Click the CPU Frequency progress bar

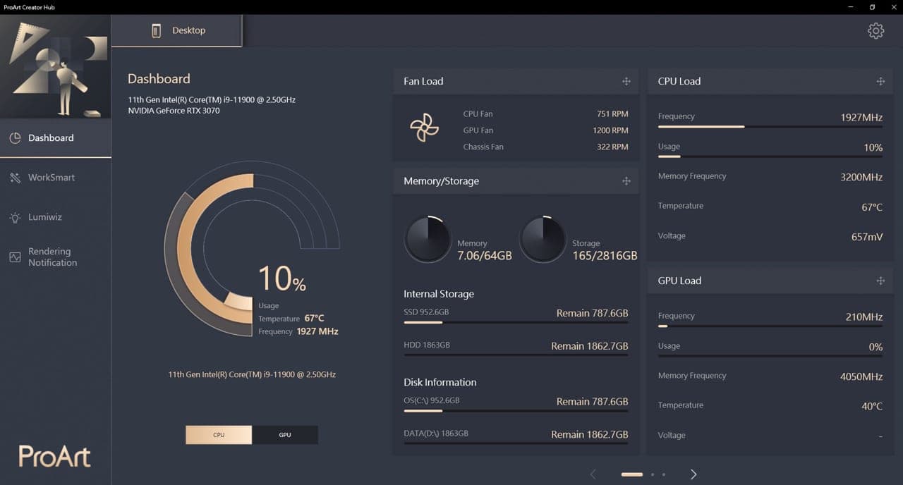pos(770,127)
